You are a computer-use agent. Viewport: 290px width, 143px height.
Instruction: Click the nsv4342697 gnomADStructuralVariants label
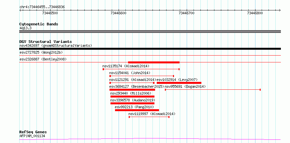click(x=56, y=45)
